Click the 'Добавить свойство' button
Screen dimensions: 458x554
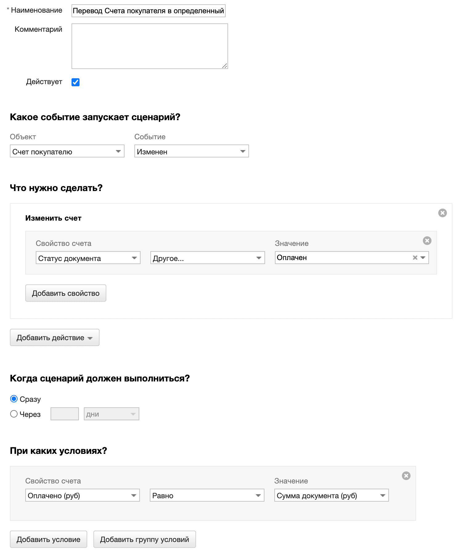[66, 293]
